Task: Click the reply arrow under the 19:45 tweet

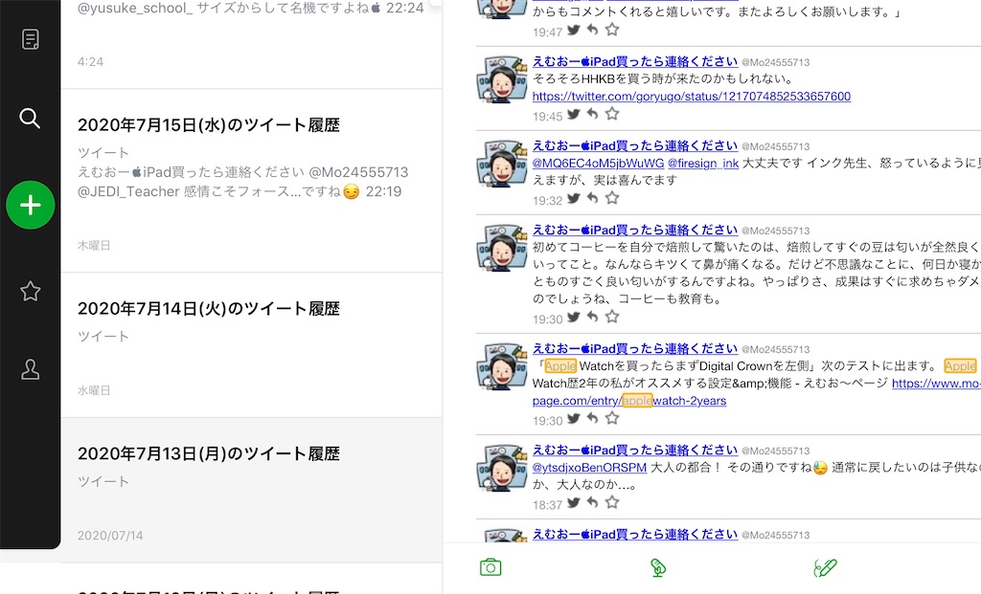Action: click(x=591, y=114)
